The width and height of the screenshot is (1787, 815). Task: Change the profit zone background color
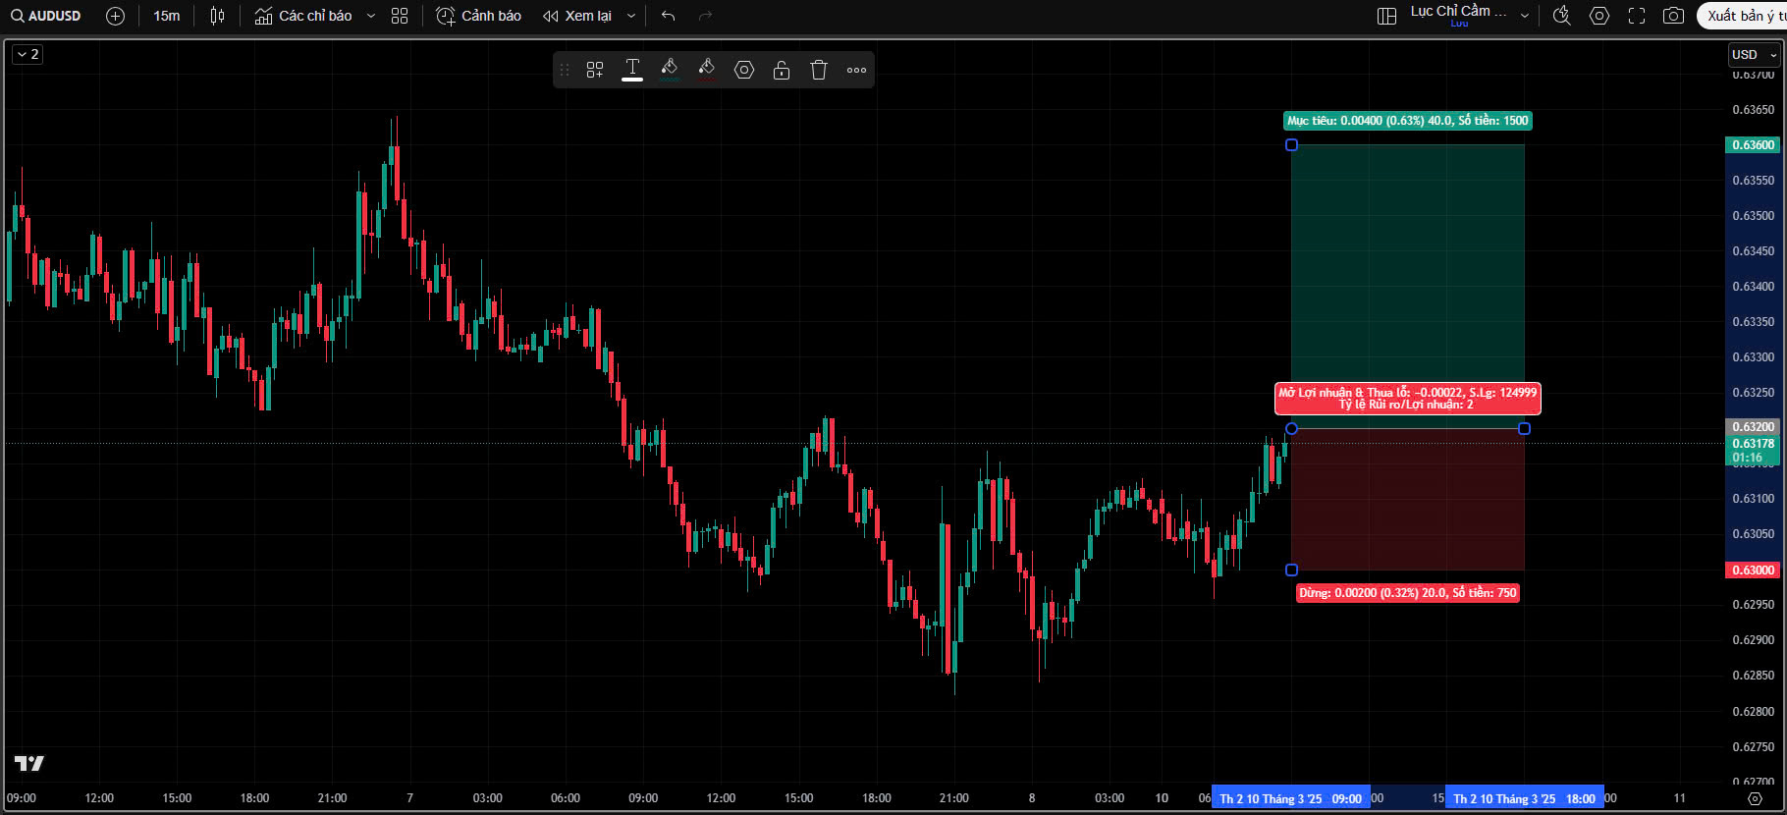[x=670, y=70]
